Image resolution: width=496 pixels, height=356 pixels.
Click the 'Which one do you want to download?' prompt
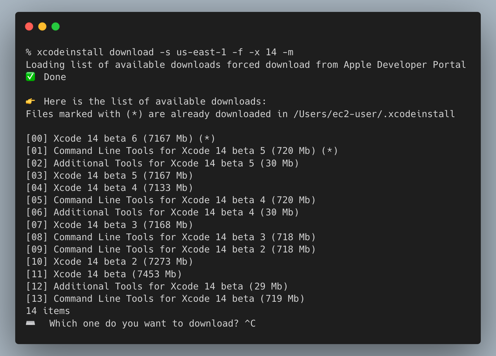click(144, 324)
